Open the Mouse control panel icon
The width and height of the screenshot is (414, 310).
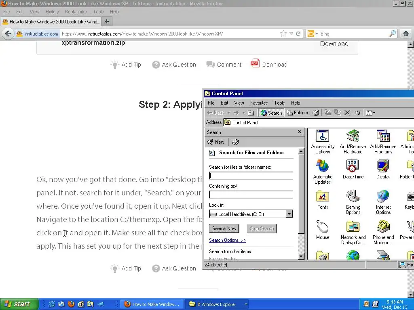click(x=323, y=230)
